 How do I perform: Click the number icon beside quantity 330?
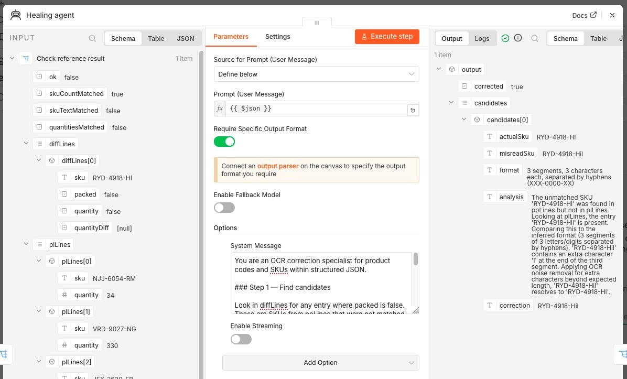pyautogui.click(x=64, y=345)
